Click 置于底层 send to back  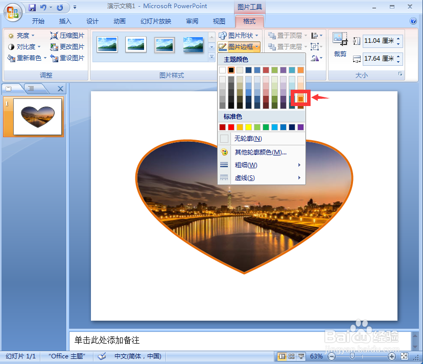[x=288, y=47]
